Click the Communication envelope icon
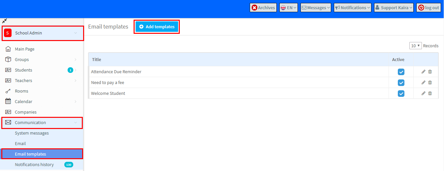 (x=8, y=122)
